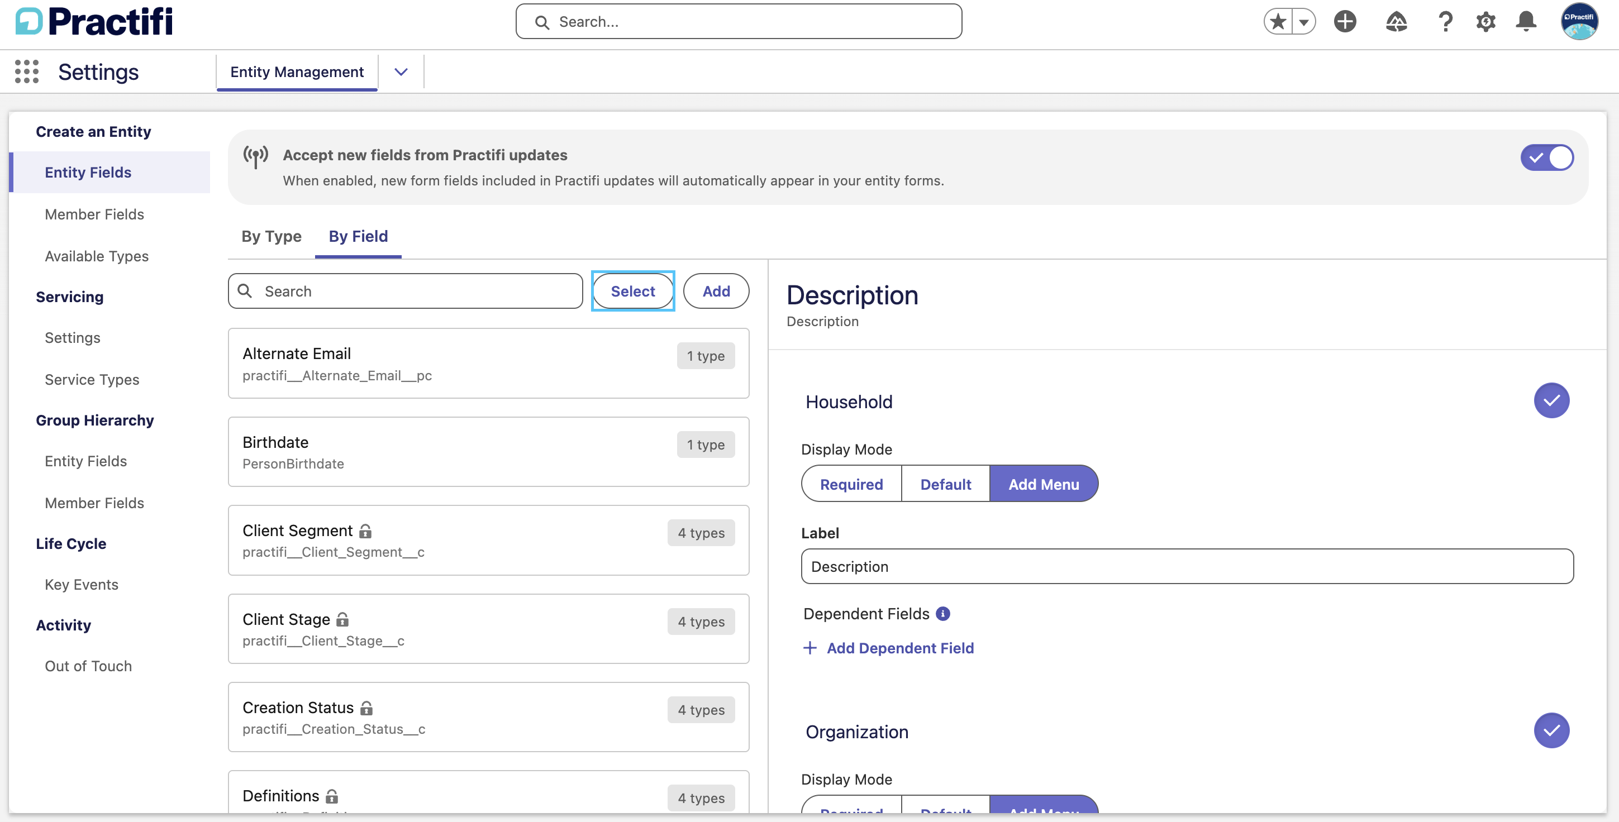
Task: Open the Trailhead guidance icon
Action: (x=1396, y=22)
